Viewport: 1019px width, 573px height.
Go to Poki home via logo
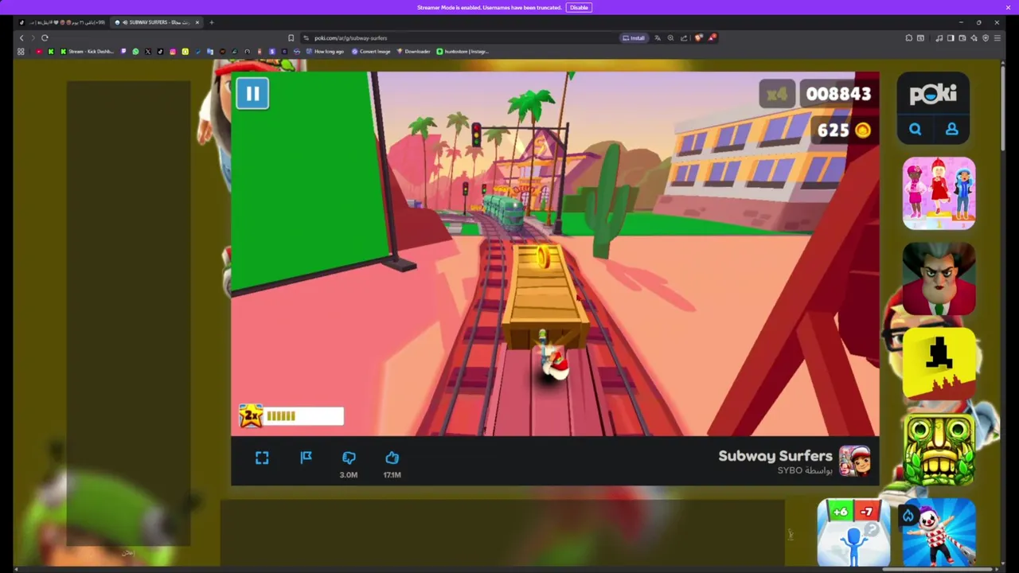click(933, 94)
